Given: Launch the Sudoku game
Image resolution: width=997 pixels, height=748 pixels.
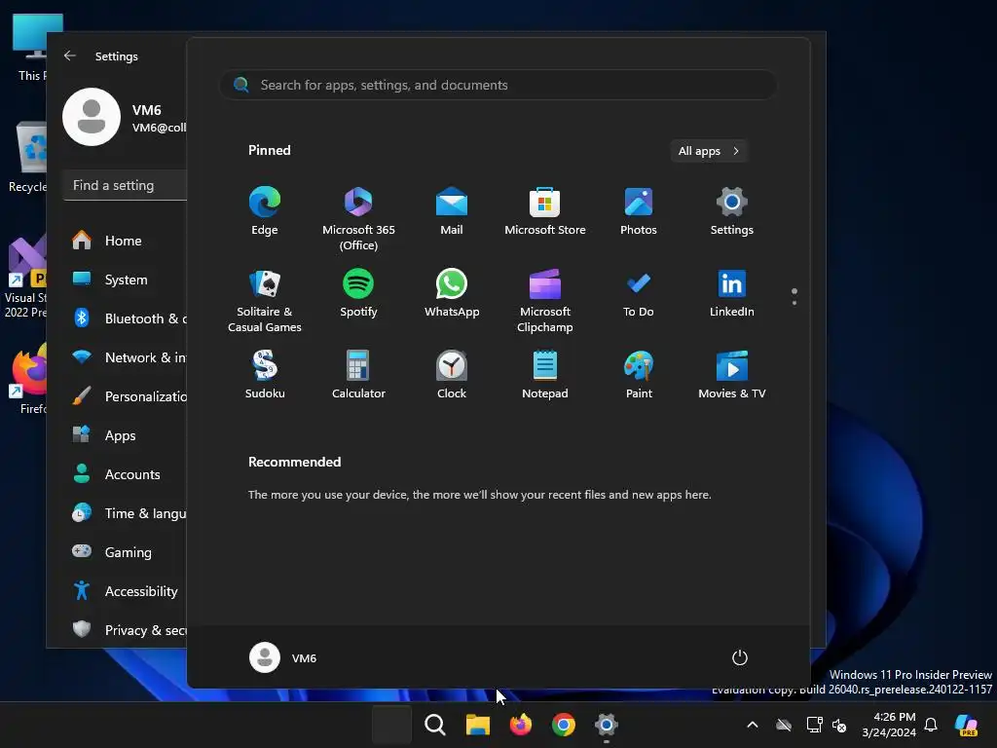Looking at the screenshot, I should (x=265, y=374).
